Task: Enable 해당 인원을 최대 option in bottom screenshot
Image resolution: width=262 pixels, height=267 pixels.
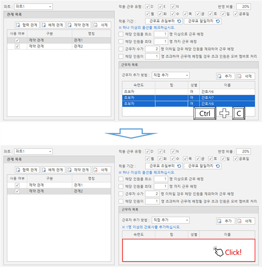Action: tap(121, 186)
